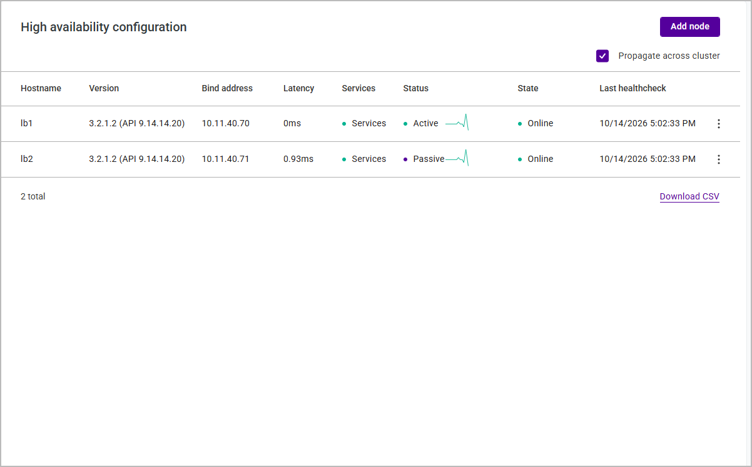Image resolution: width=752 pixels, height=467 pixels.
Task: Click the Add node button
Action: pyautogui.click(x=690, y=26)
